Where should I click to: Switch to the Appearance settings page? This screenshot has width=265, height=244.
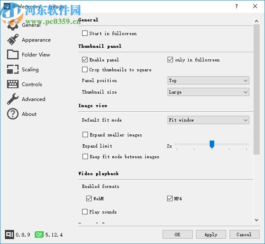36,40
